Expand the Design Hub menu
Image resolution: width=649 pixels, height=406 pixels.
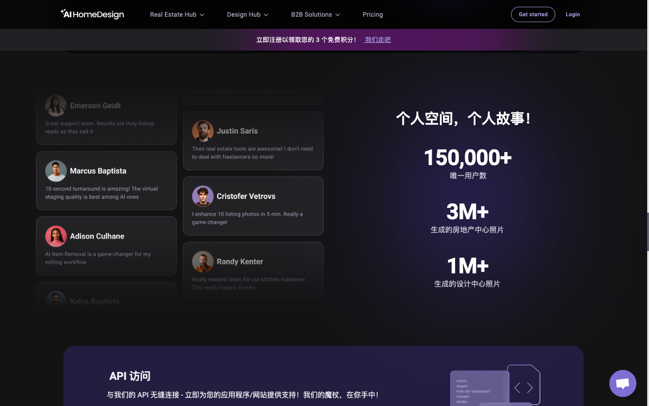247,14
